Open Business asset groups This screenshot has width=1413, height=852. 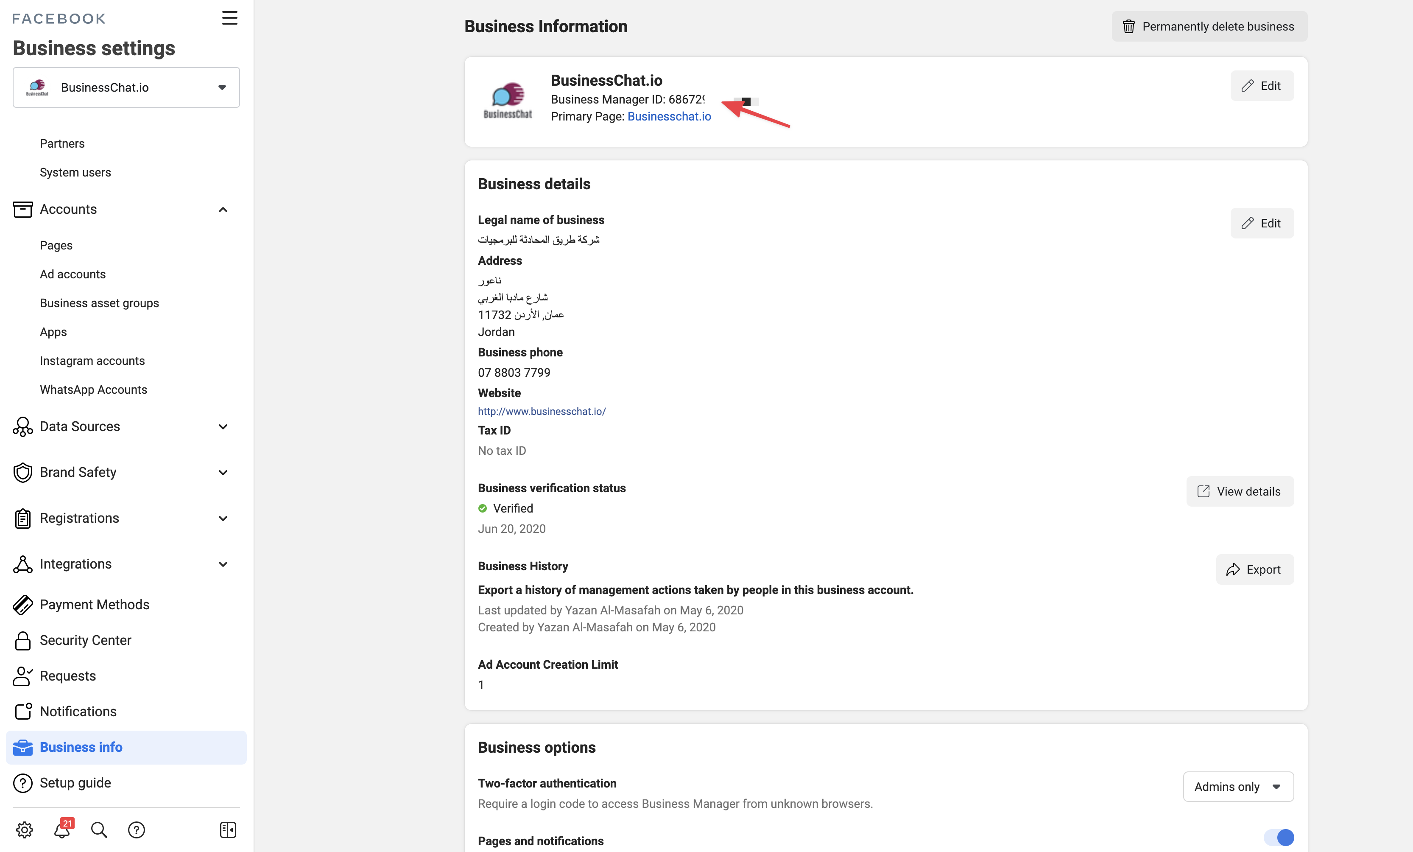99,303
